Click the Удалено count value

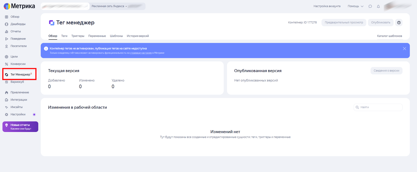click(113, 87)
